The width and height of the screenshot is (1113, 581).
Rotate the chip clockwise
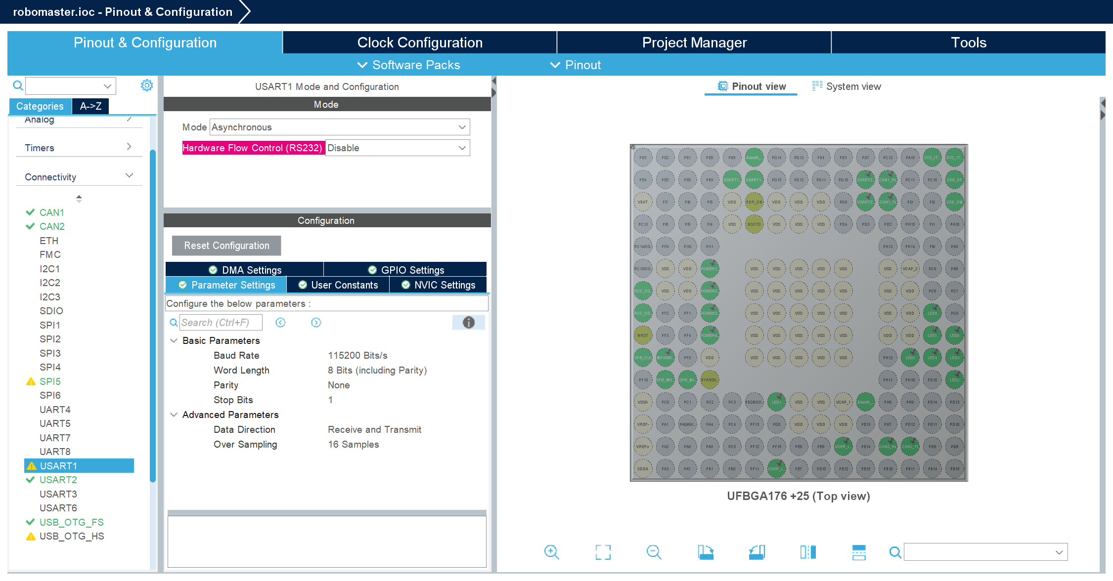tap(706, 552)
